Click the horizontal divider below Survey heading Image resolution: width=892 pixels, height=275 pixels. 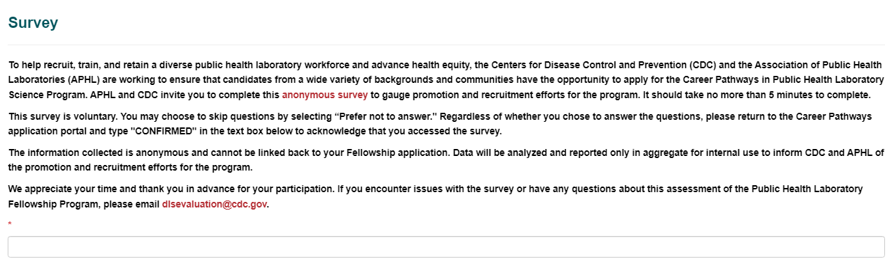pos(446,45)
